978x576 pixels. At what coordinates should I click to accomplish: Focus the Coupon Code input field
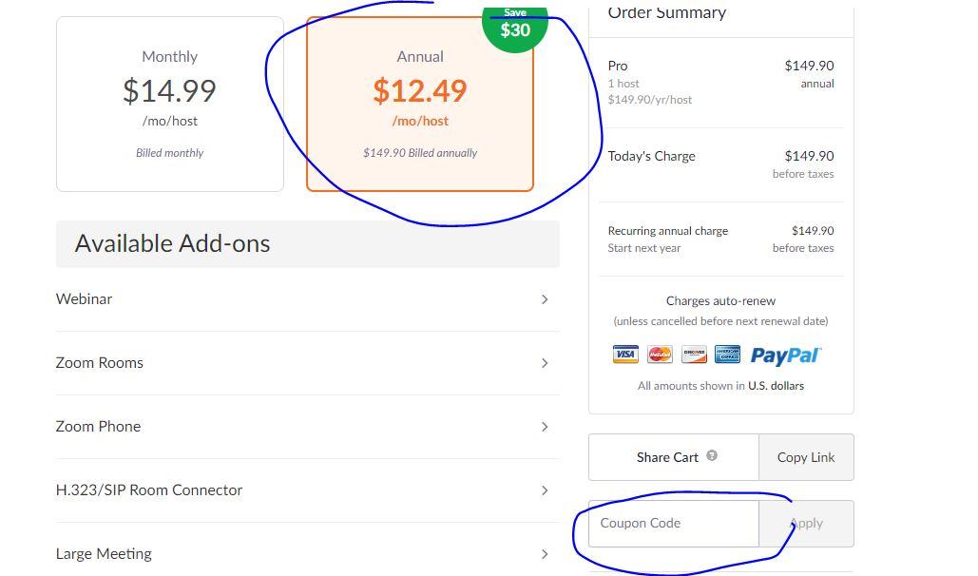(x=673, y=524)
